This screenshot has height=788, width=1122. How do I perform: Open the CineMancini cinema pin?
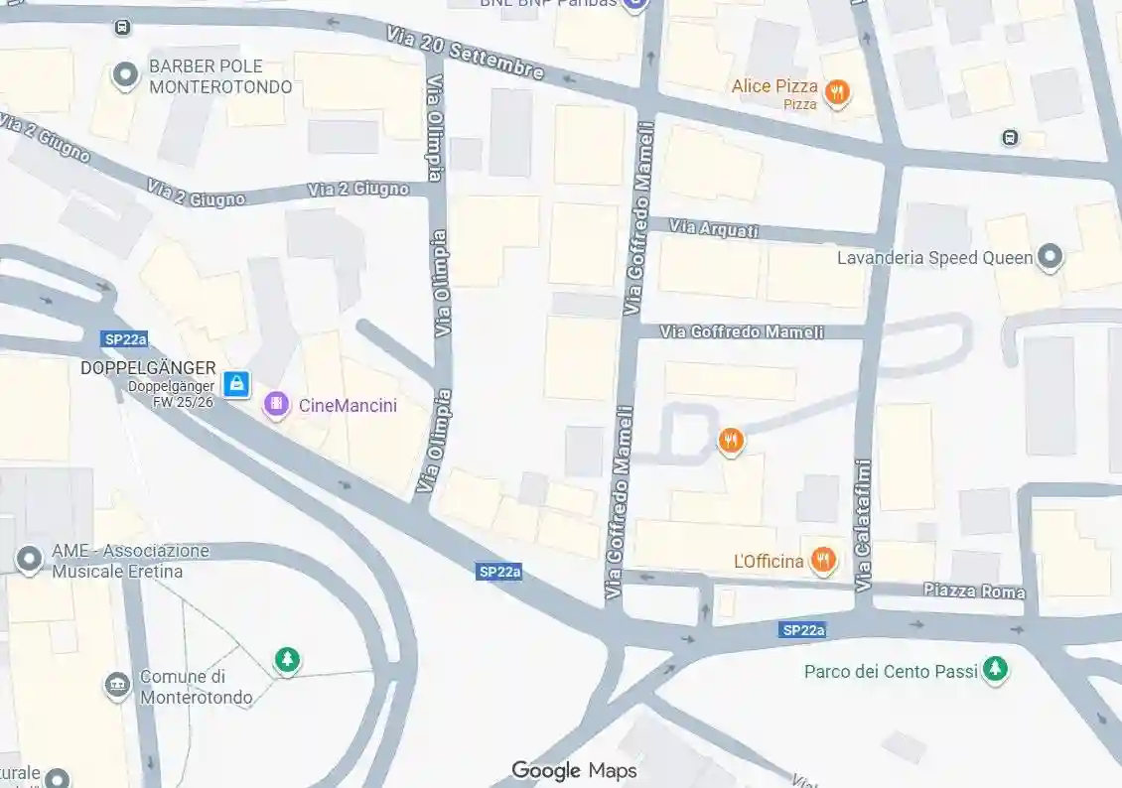click(x=276, y=405)
